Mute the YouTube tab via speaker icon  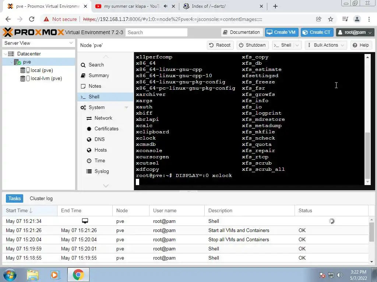click(x=165, y=6)
